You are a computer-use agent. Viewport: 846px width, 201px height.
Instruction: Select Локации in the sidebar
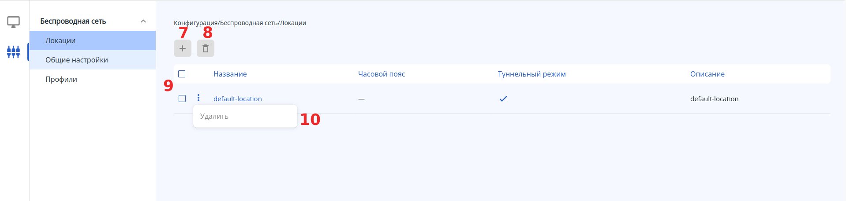click(x=60, y=40)
